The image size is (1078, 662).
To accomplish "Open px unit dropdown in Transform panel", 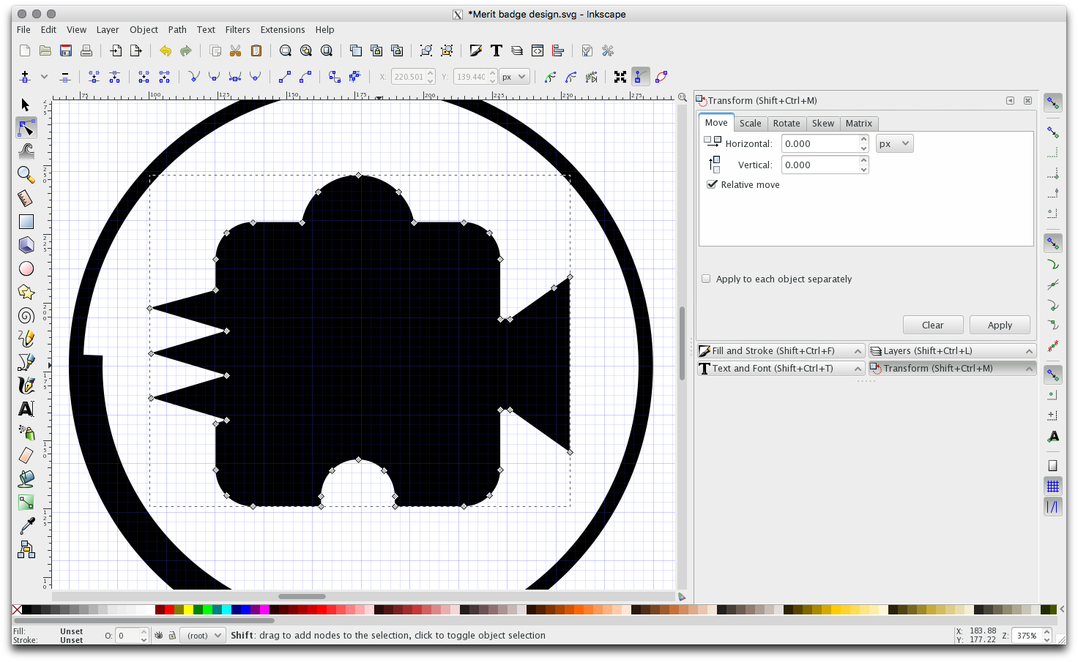I will coord(894,143).
